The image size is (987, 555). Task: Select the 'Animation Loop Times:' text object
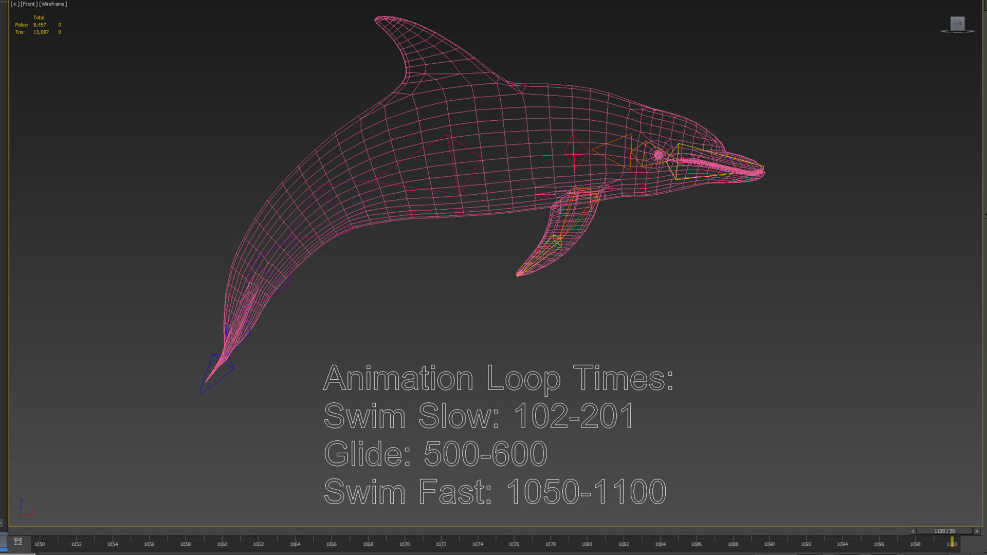[498, 379]
